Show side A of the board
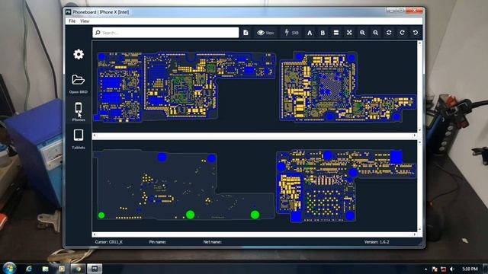The image size is (488, 274). click(310, 33)
